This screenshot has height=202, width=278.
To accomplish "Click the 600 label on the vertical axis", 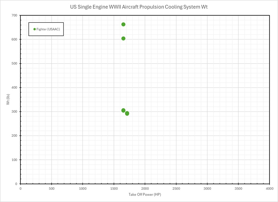I will [14, 39].
